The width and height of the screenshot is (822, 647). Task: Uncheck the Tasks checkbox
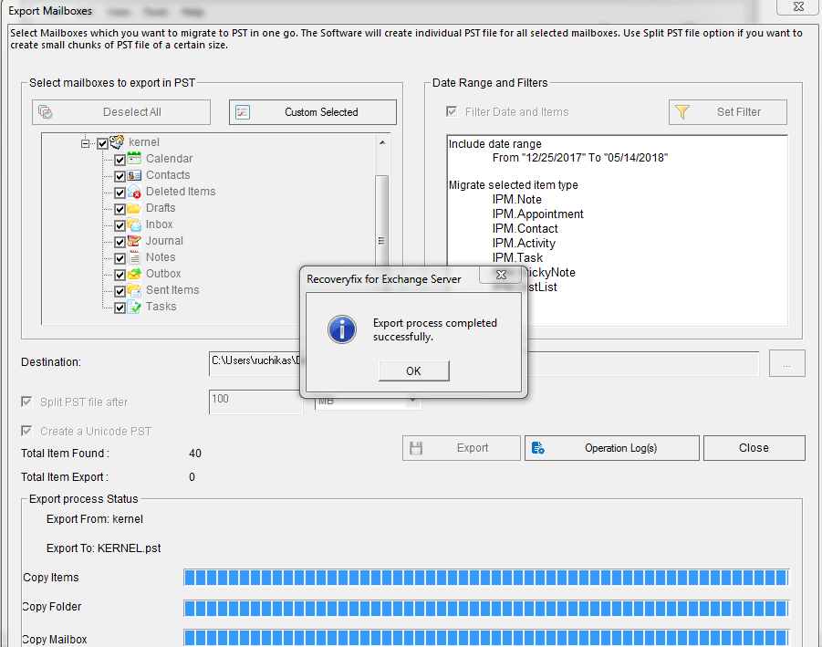coord(120,308)
